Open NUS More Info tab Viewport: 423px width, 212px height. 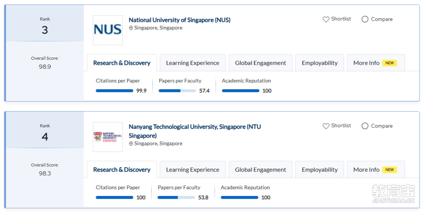(x=376, y=63)
